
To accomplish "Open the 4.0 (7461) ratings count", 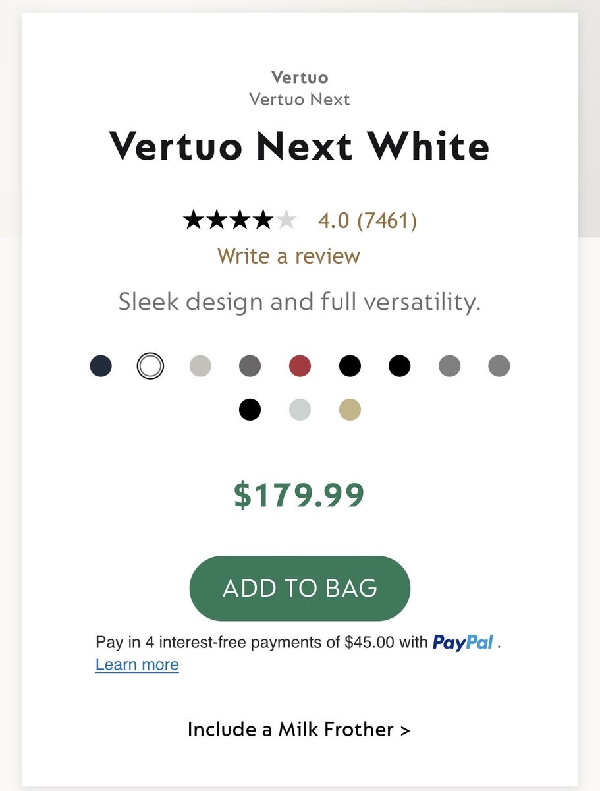I will [368, 220].
